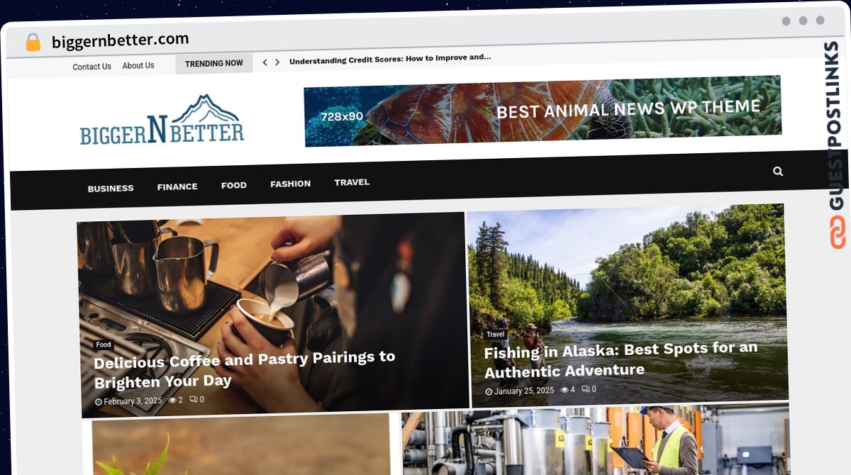This screenshot has width=851, height=475.
Task: Select the Travel navigation item
Action: click(352, 182)
